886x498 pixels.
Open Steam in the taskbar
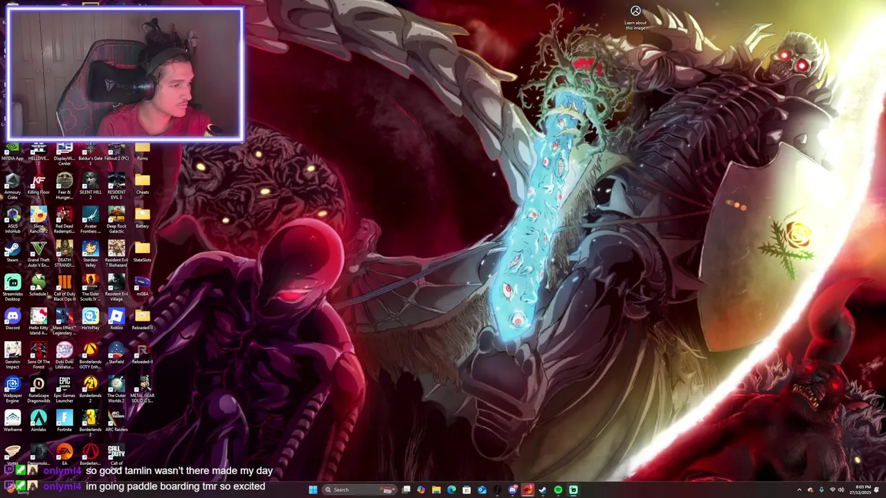tap(543, 490)
